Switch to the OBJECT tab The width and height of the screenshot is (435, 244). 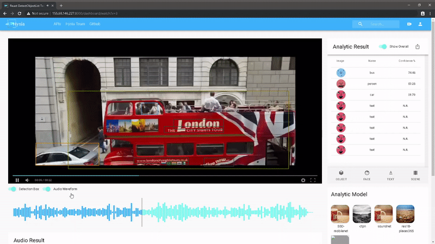[x=341, y=175]
